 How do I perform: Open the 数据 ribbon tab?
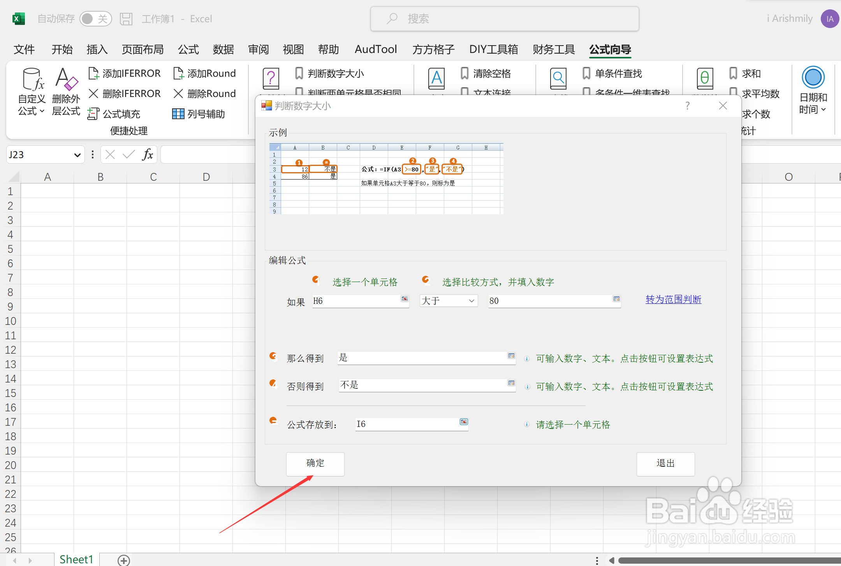[223, 49]
